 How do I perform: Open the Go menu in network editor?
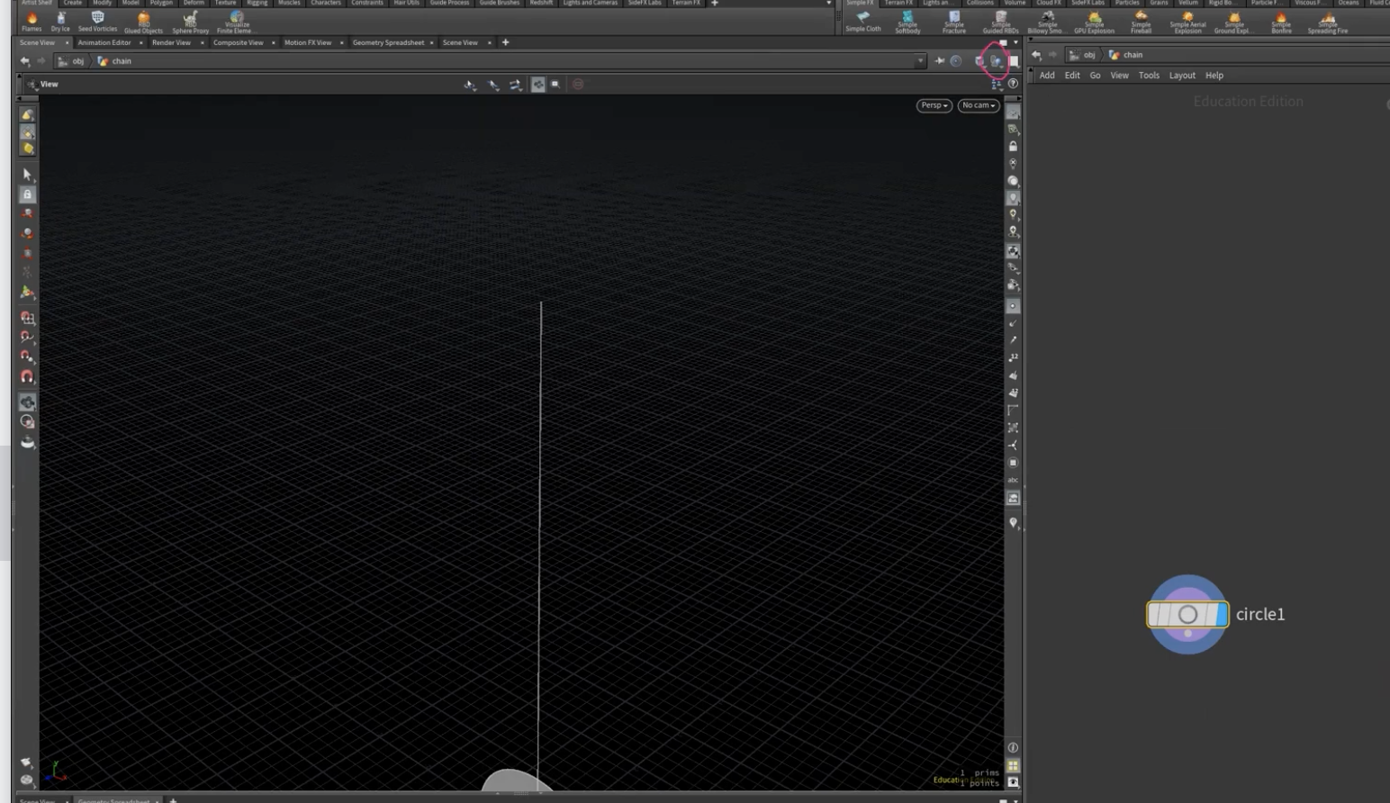(1095, 76)
